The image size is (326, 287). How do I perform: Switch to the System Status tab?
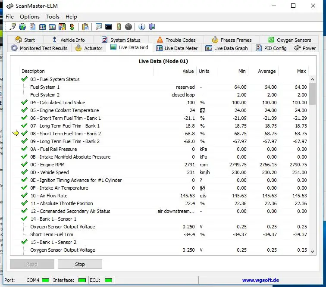(121, 40)
